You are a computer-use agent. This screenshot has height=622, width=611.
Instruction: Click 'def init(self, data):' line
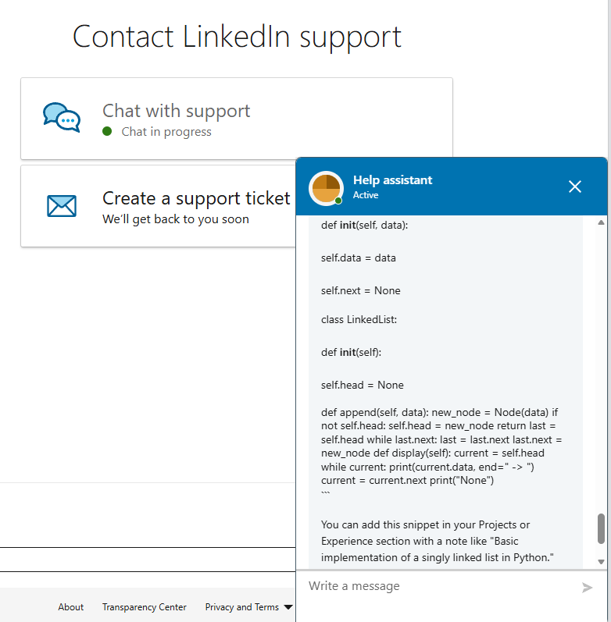365,226
